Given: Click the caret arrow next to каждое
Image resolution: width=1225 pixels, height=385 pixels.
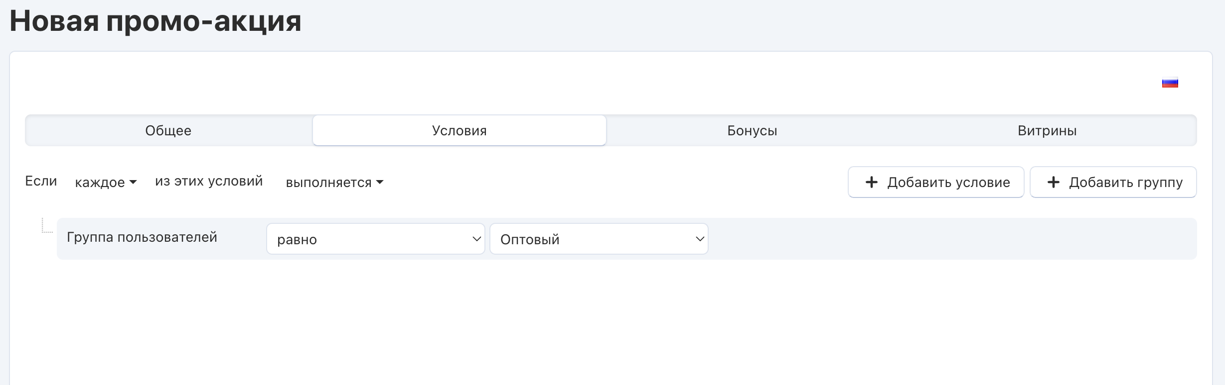Looking at the screenshot, I should click(x=133, y=183).
